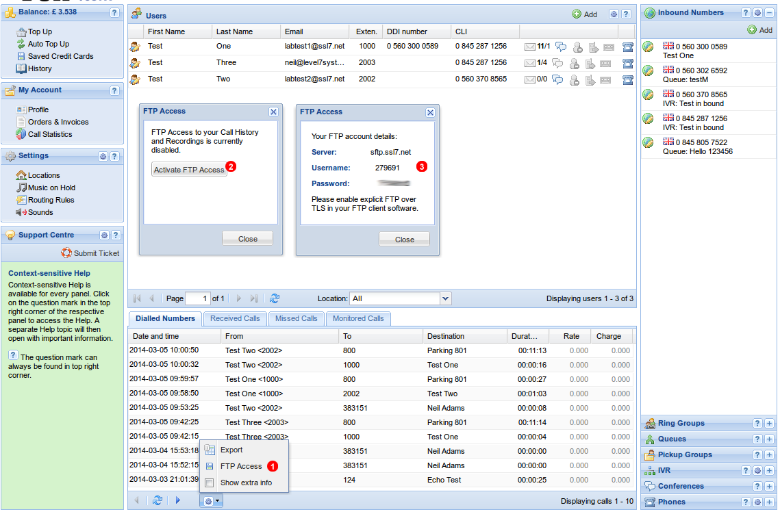The image size is (780, 514).
Task: Open the voicemail recordings icon for Test One
Action: (x=609, y=46)
